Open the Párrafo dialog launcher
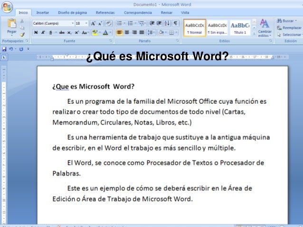This screenshot has width=303, height=227. [178, 41]
